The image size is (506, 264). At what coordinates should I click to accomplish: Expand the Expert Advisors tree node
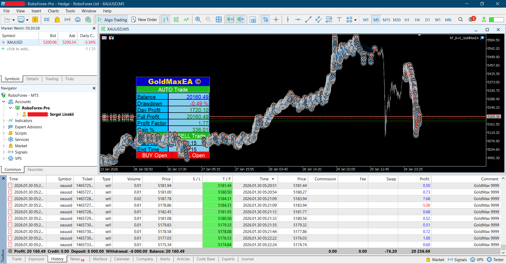(x=3, y=127)
